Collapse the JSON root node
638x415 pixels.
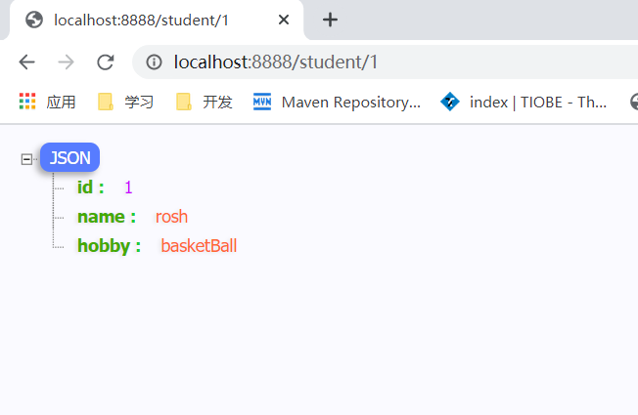pyautogui.click(x=26, y=159)
